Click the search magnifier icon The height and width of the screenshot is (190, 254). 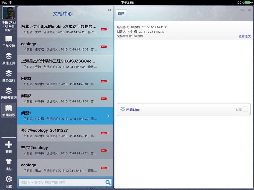click(x=108, y=182)
